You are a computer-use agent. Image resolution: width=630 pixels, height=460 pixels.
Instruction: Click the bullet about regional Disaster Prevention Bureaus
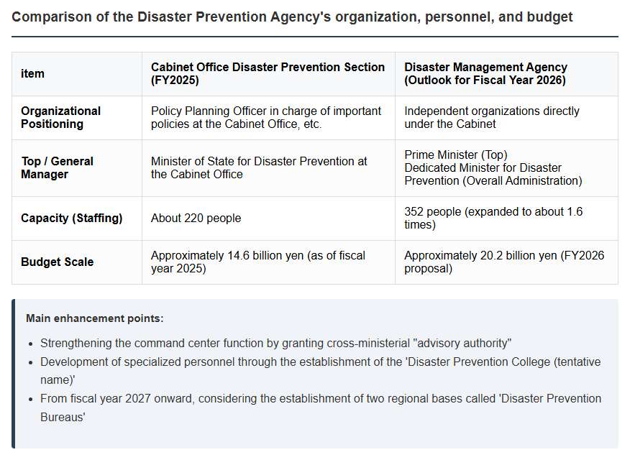321,408
